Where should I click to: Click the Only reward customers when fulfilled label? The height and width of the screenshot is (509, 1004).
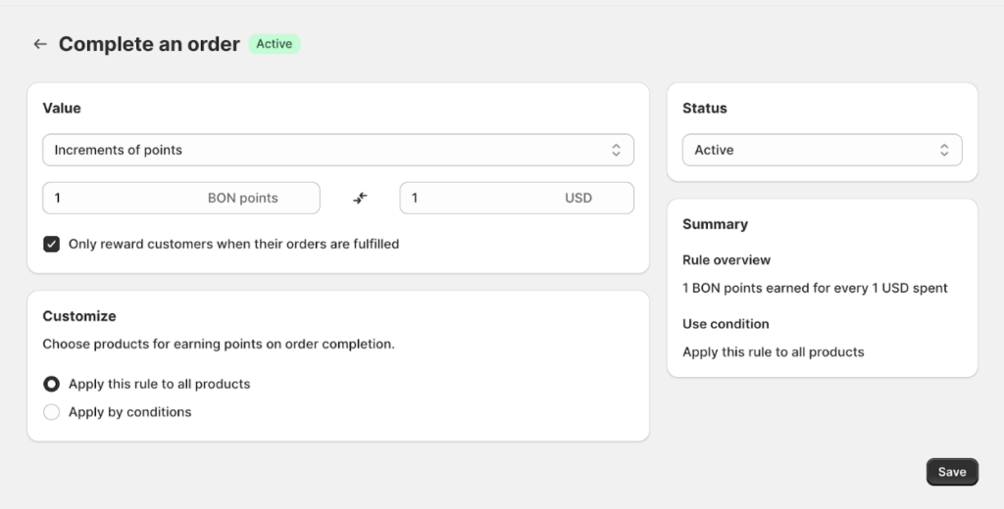click(233, 244)
